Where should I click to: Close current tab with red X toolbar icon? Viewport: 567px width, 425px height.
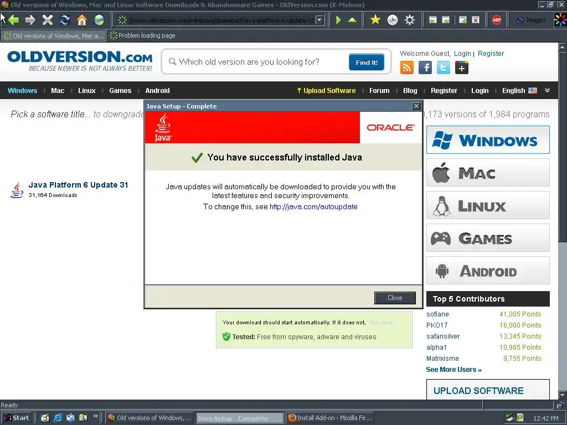point(476,20)
